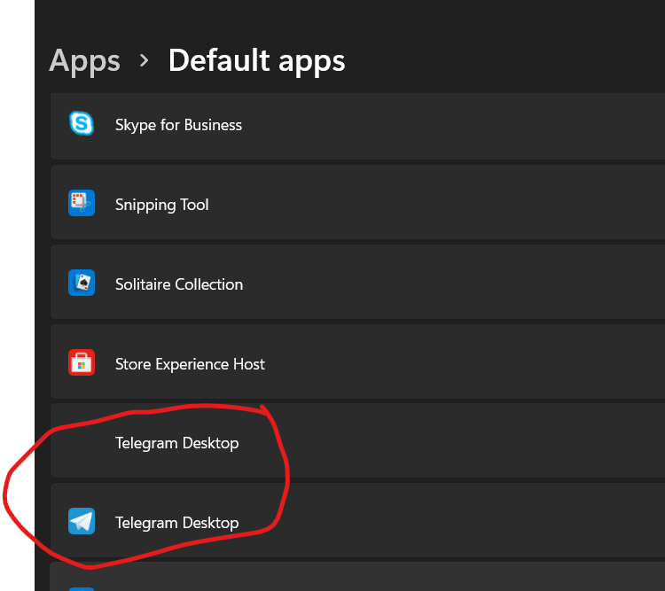Screen dimensions: 665x591
Task: Open Skype for Business defaults entry
Action: pos(357,126)
